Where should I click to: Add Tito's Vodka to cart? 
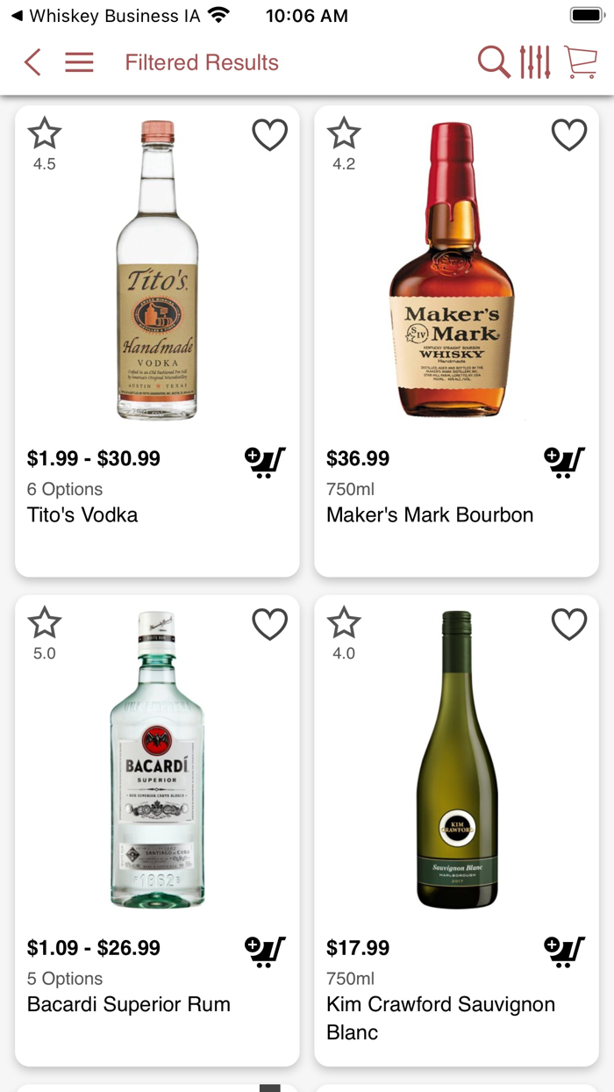(x=264, y=460)
